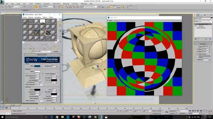Click the Unlink Selection toolbar icon
Screen dimensions: 213x119
pos(6,7)
